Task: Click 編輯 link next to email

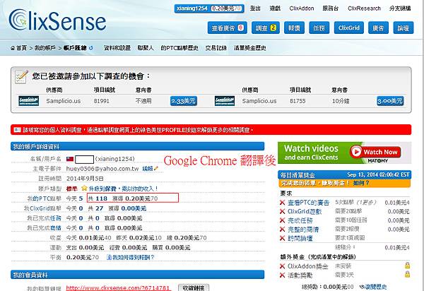Action: [x=148, y=169]
